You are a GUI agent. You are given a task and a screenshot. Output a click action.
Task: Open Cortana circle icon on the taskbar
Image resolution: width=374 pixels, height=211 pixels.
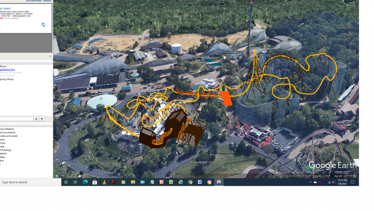(66, 182)
